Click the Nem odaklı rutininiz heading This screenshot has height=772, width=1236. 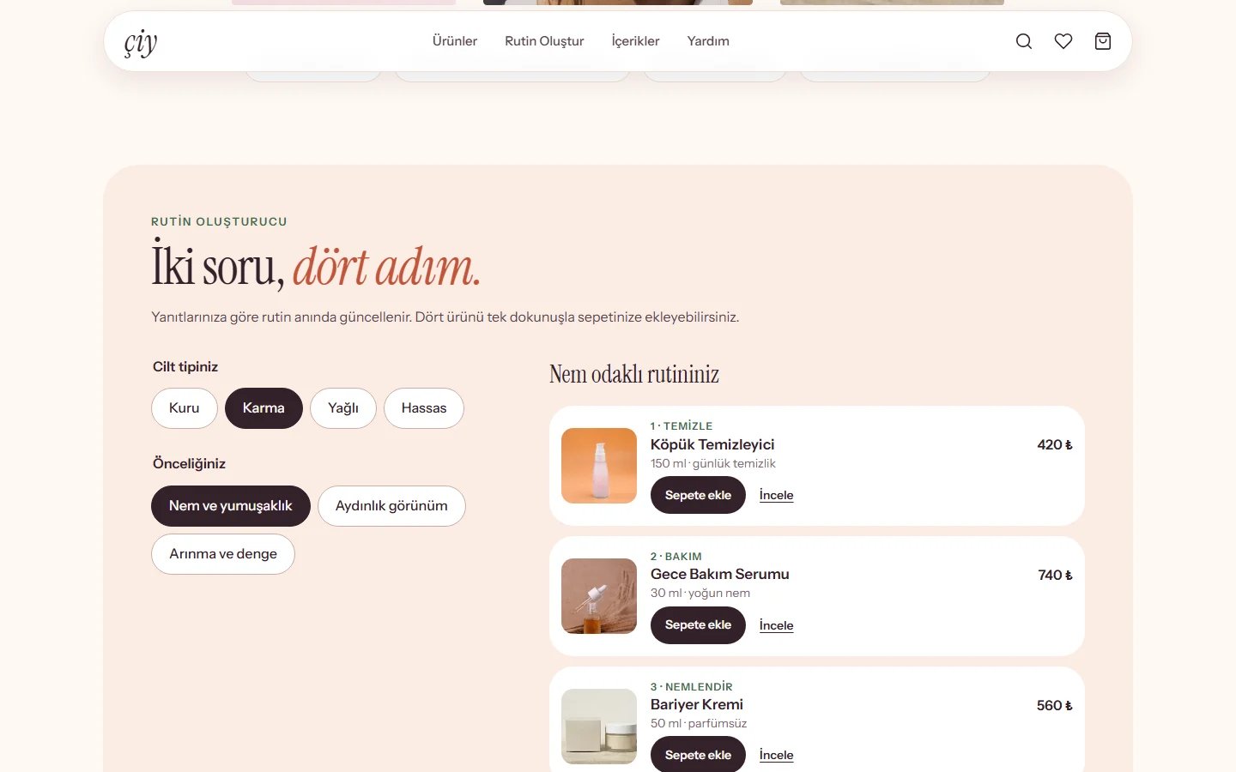coord(634,374)
